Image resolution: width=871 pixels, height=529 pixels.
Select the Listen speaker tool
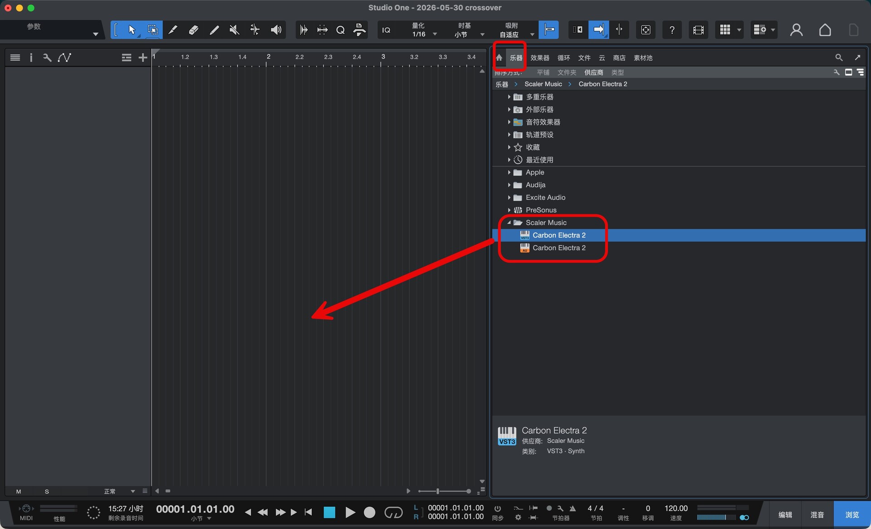pyautogui.click(x=276, y=30)
